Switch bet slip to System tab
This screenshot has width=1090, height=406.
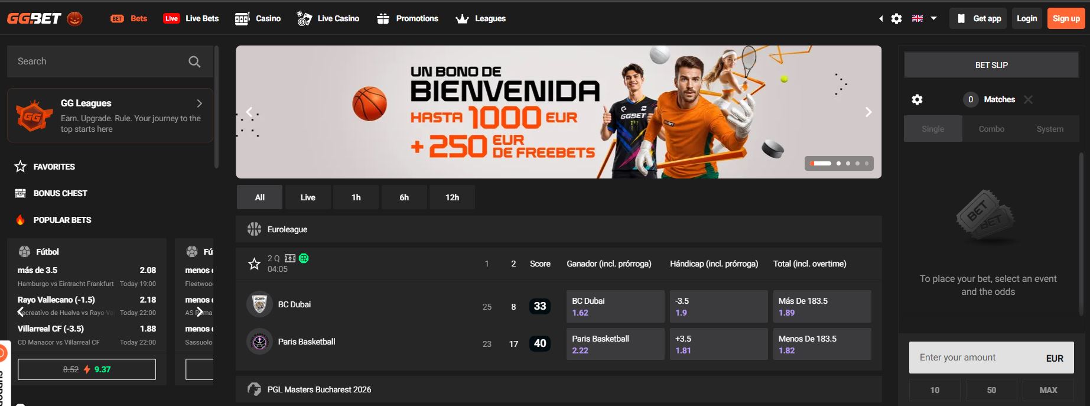coord(1050,129)
